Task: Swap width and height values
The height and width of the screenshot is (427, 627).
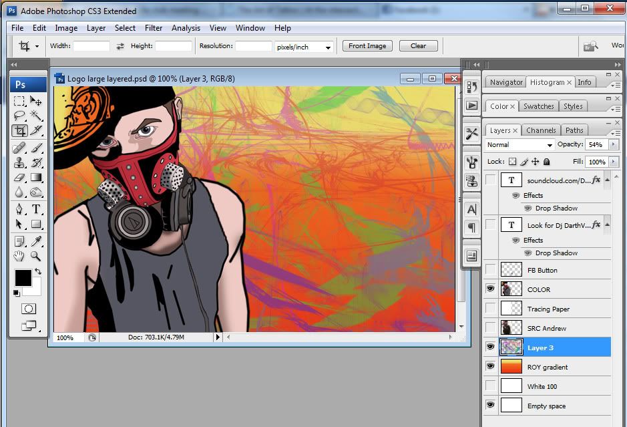Action: click(x=120, y=46)
